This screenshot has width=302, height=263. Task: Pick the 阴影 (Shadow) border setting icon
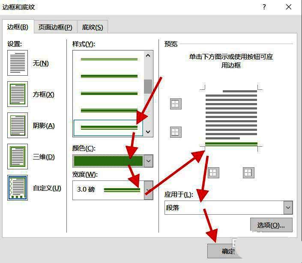click(18, 125)
